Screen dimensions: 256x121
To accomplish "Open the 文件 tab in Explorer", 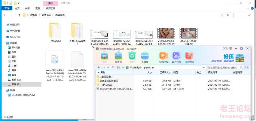I will pos(7,8).
